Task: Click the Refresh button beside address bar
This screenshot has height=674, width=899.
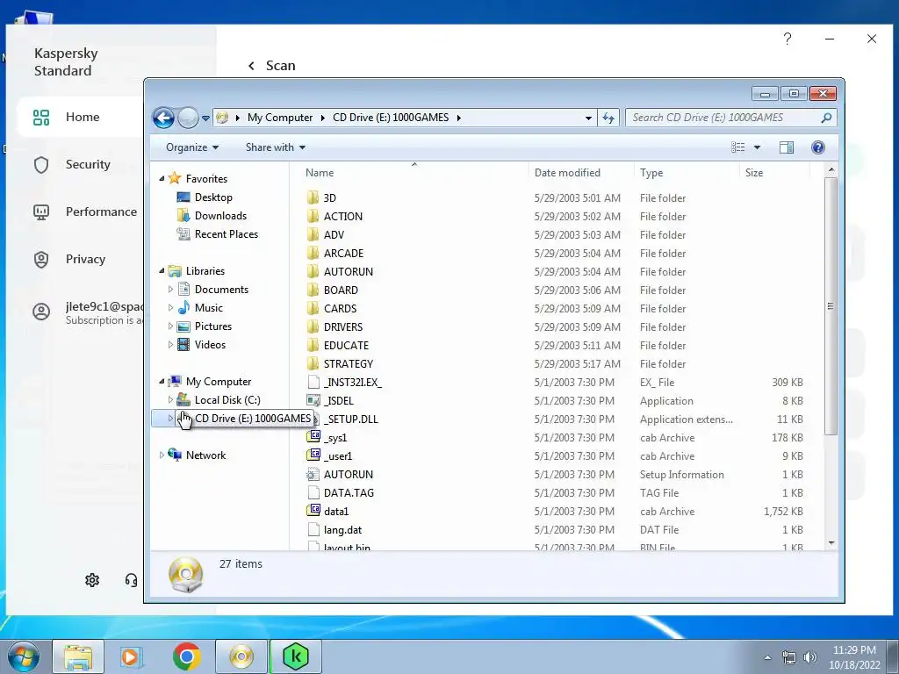Action: [608, 118]
